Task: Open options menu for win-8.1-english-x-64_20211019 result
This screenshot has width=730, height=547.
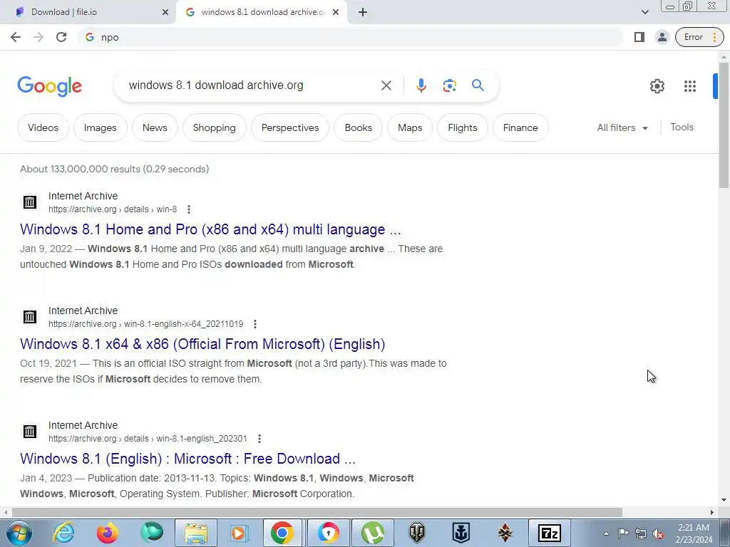Action: click(x=255, y=324)
